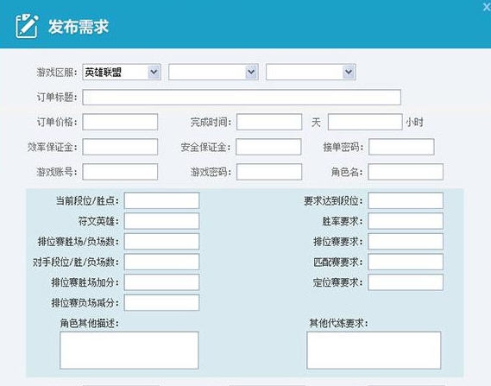Image resolution: width=491 pixels, height=386 pixels.
Task: Click the 排位赛胜场加分 input field
Action: [161, 282]
